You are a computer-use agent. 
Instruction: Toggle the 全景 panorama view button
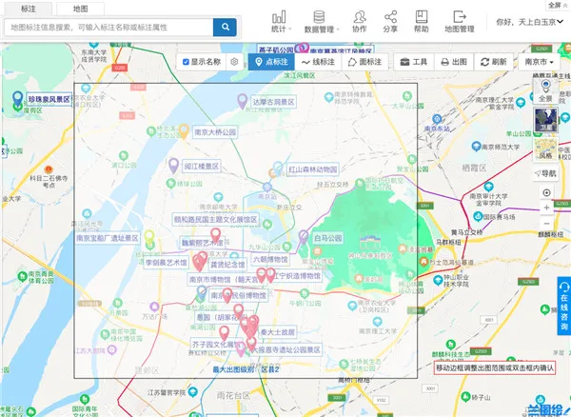click(545, 89)
